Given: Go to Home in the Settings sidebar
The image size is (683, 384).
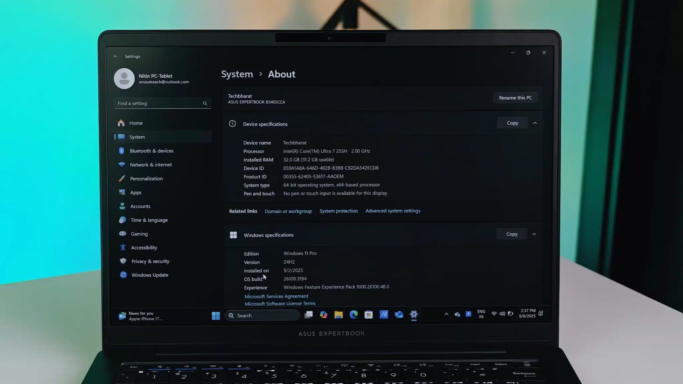Looking at the screenshot, I should click(136, 123).
